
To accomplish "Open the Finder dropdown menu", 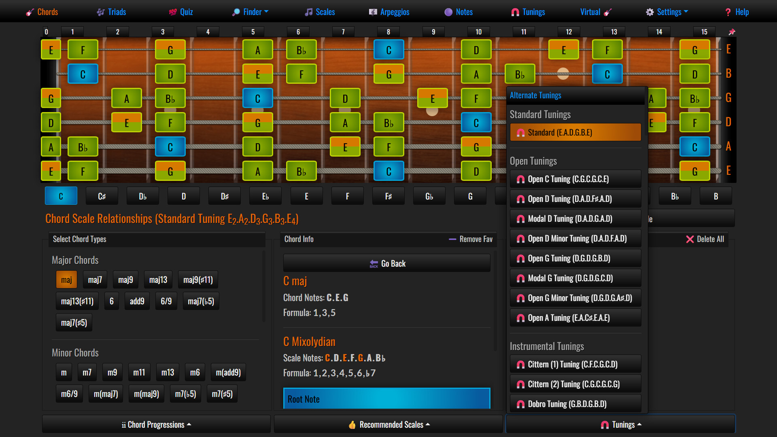I will click(x=250, y=12).
